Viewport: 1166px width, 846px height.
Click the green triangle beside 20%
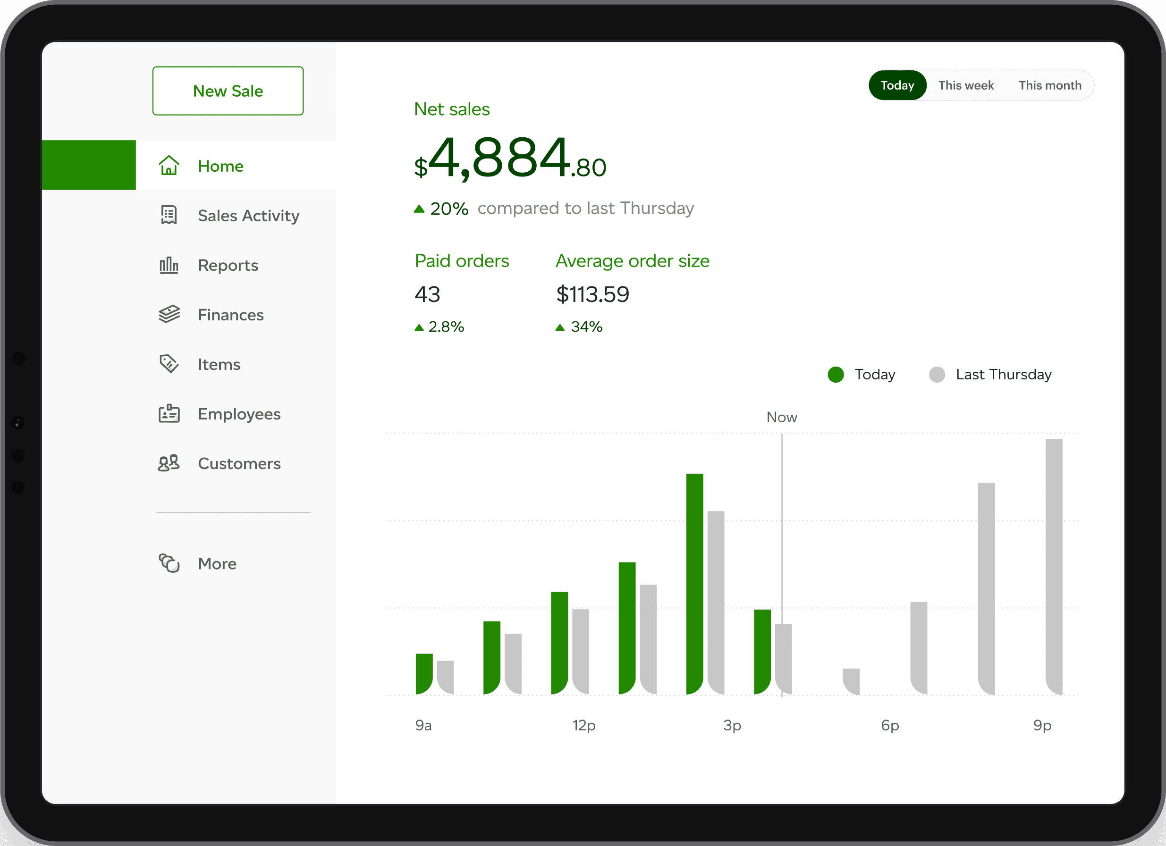[x=419, y=209]
